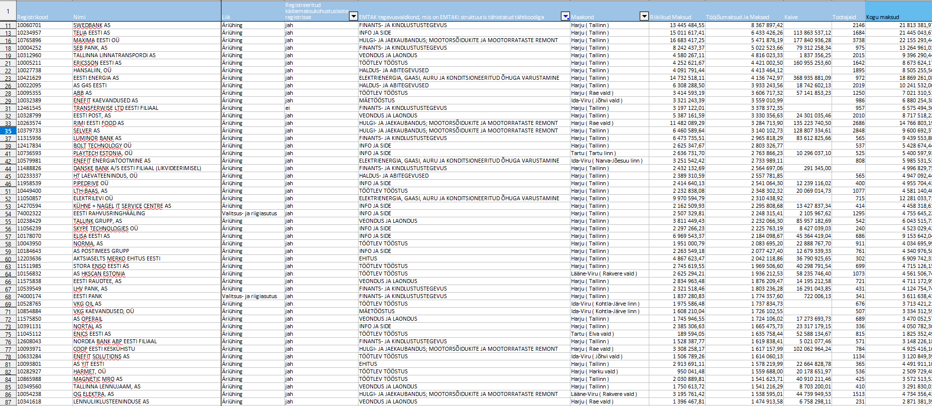Click row header number 86
This screenshot has width=932, height=406.
click(x=8, y=394)
